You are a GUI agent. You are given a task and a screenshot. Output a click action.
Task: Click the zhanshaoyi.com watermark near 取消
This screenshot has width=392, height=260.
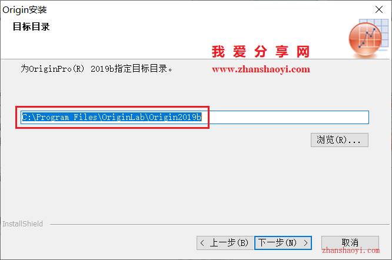[351, 250]
